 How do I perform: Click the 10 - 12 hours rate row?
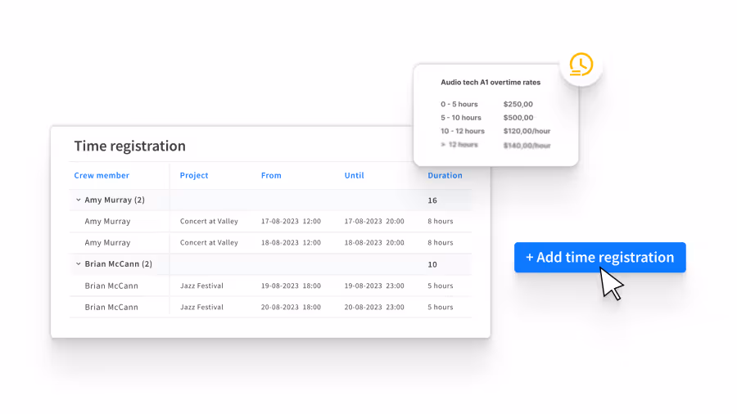[495, 131]
